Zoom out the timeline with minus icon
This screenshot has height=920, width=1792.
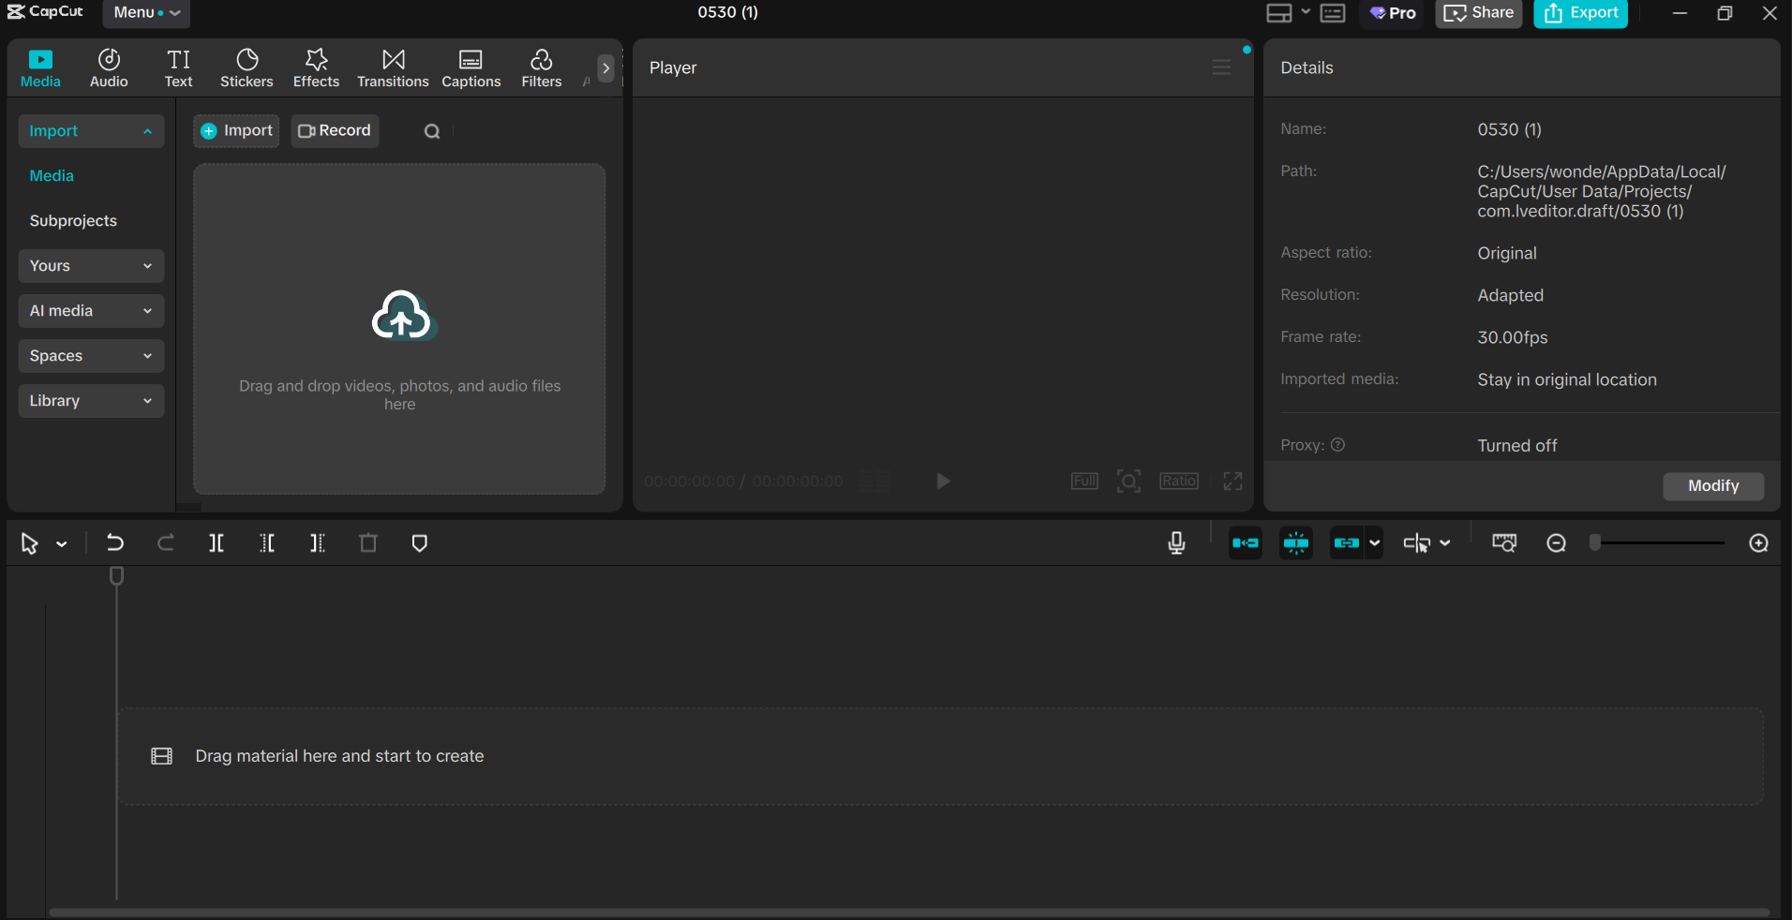click(x=1556, y=543)
